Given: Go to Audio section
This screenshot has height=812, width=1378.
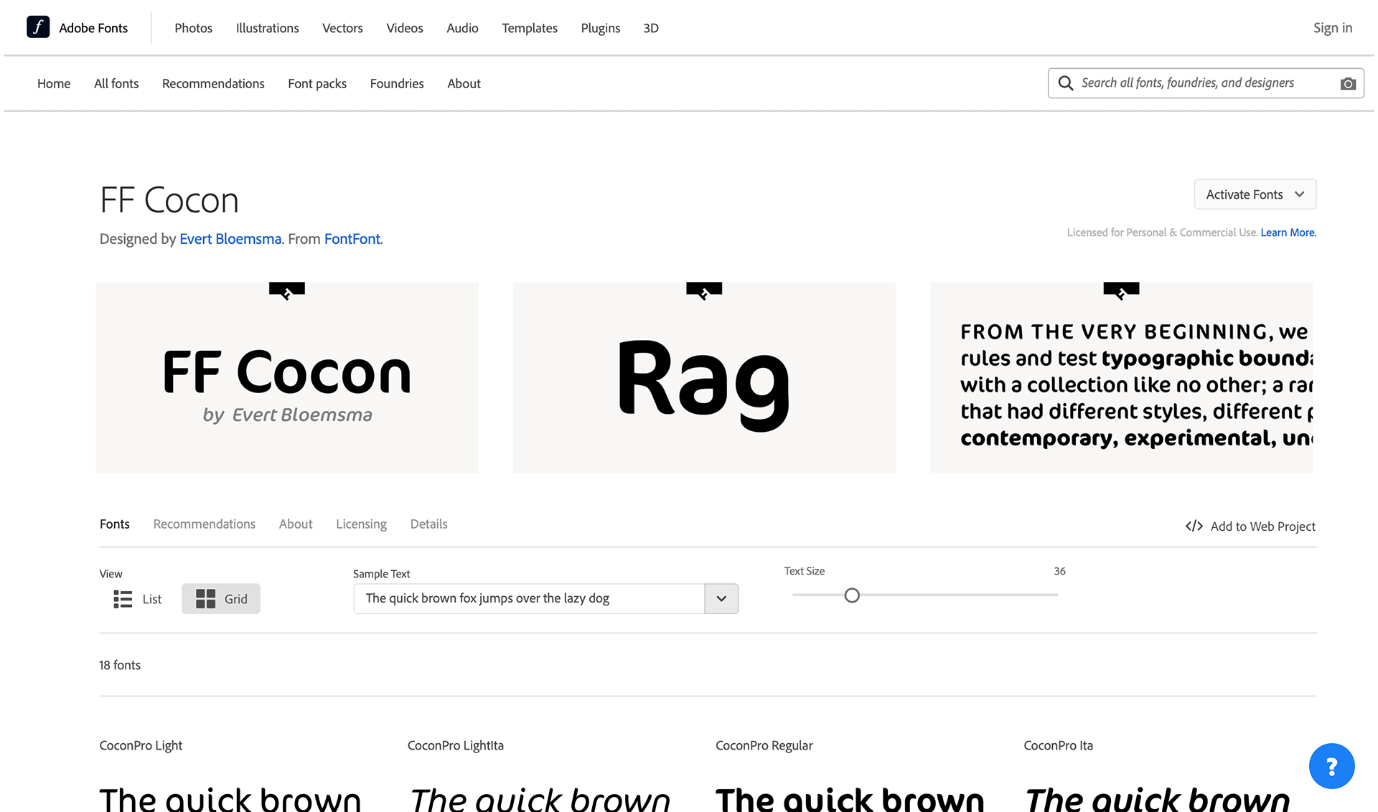Looking at the screenshot, I should coord(462,28).
